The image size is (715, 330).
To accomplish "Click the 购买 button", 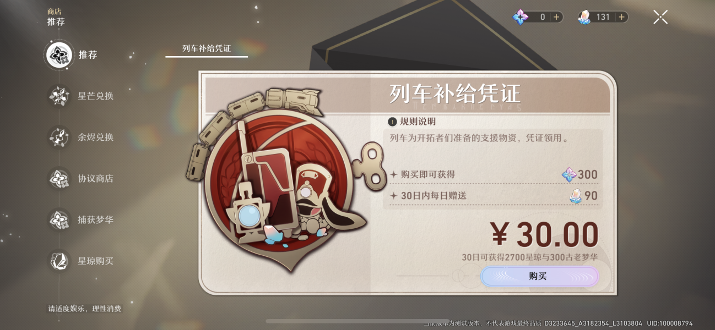I will [x=540, y=276].
